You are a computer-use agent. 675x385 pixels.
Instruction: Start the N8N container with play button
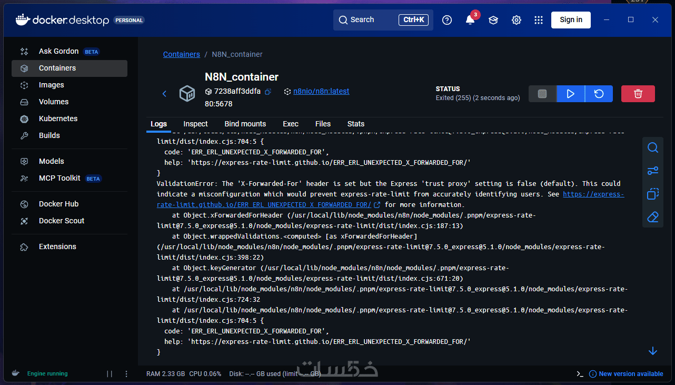pos(571,94)
